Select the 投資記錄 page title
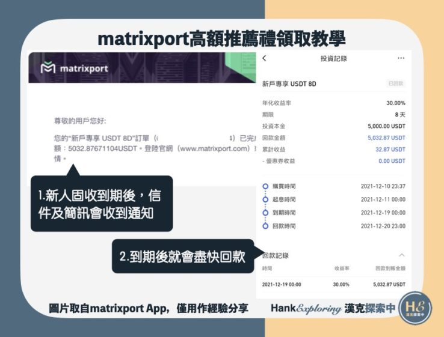This screenshot has width=444, height=337. 333,58
